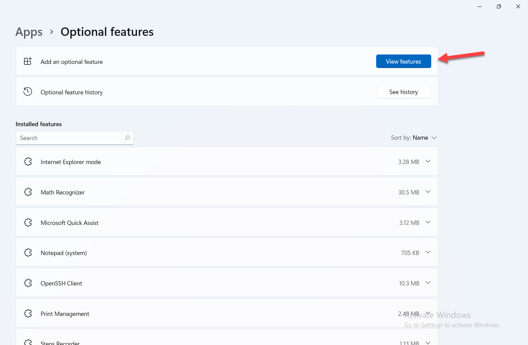528x345 pixels.
Task: Focus the Installed features search field
Action: pyautogui.click(x=71, y=138)
